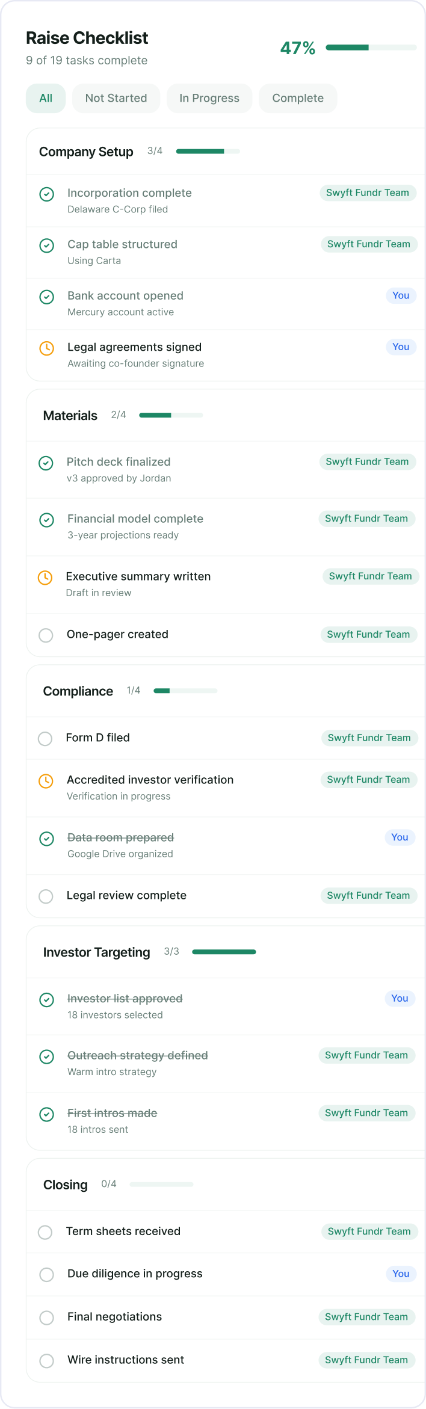The width and height of the screenshot is (426, 1409).
Task: Check off the Form D filed task
Action: (45, 738)
